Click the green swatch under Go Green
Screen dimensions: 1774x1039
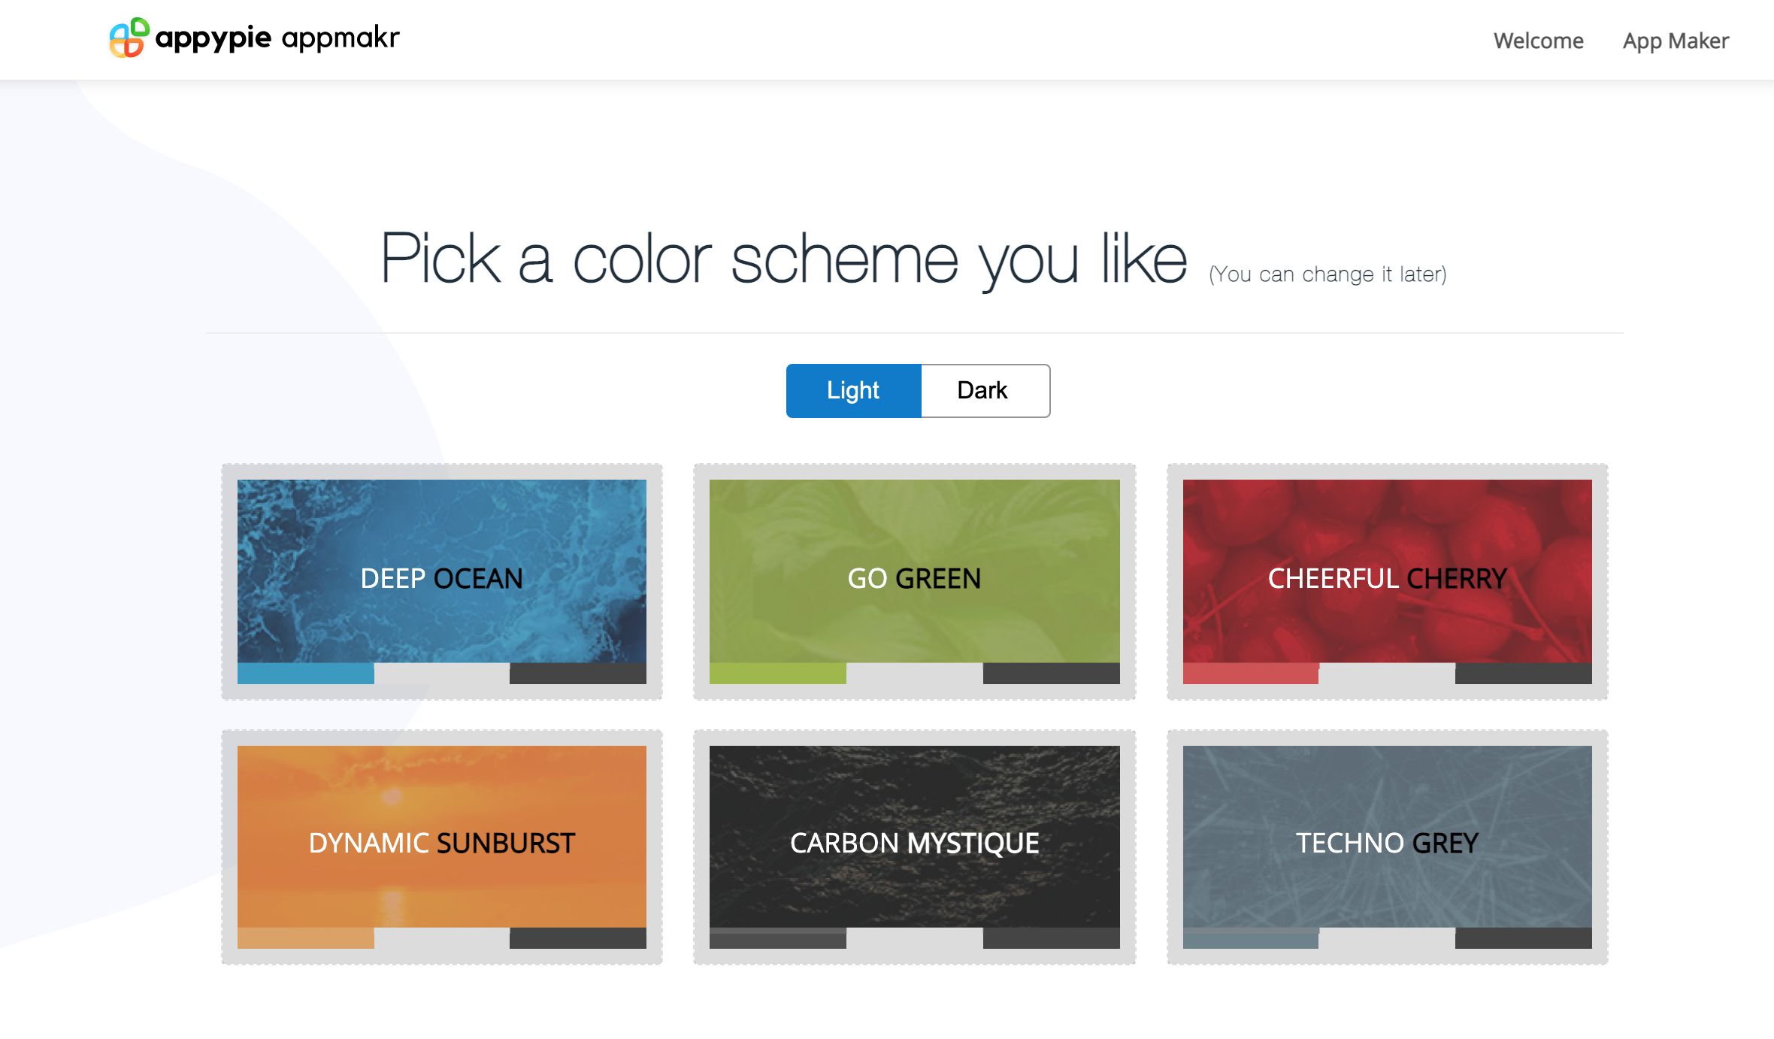click(777, 674)
